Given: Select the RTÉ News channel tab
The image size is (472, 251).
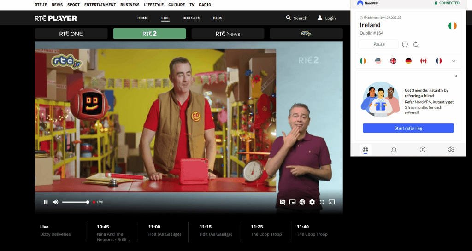Looking at the screenshot, I should pos(228,34).
